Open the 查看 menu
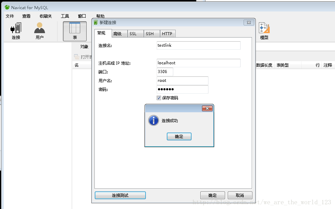The width and height of the screenshot is (335, 209). (x=26, y=16)
